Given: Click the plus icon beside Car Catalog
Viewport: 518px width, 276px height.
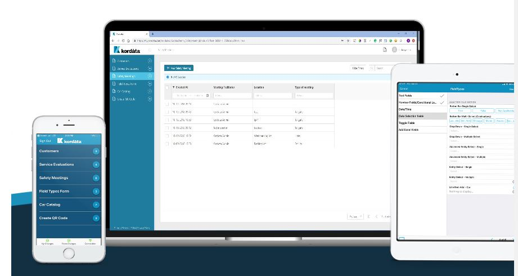Looking at the screenshot, I should (150, 91).
